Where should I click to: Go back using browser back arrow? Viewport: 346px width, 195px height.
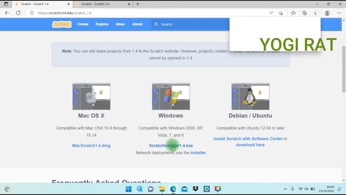tap(7, 13)
